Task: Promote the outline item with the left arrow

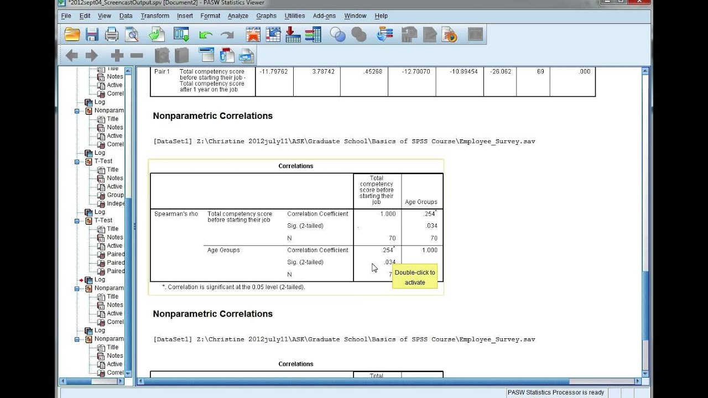Action: (71, 55)
